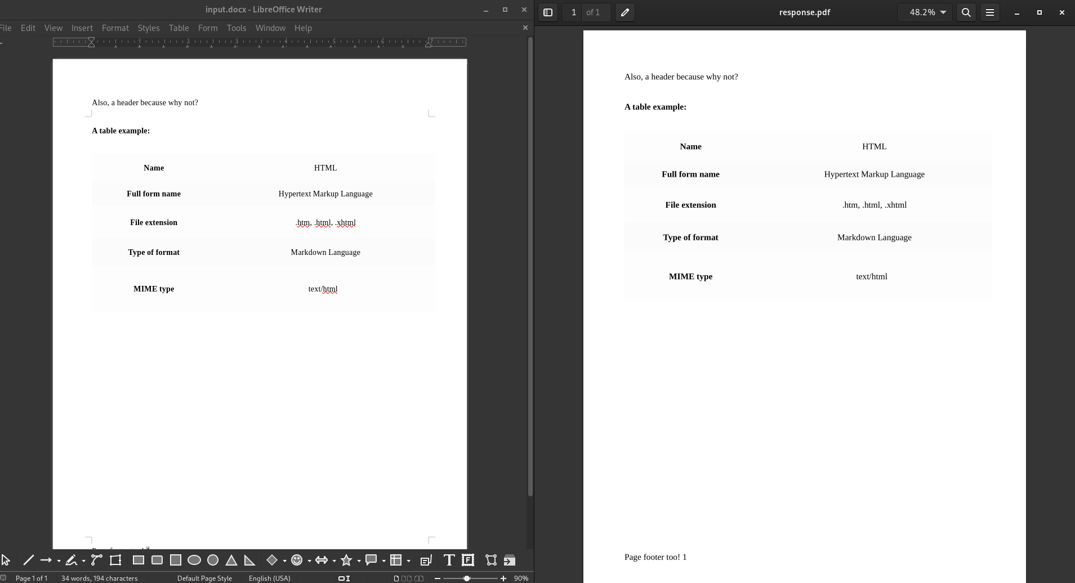Click Page 1 of 1 in status bar

32,578
